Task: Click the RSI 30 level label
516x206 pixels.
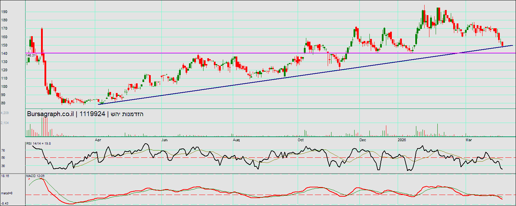Action: click(3, 166)
